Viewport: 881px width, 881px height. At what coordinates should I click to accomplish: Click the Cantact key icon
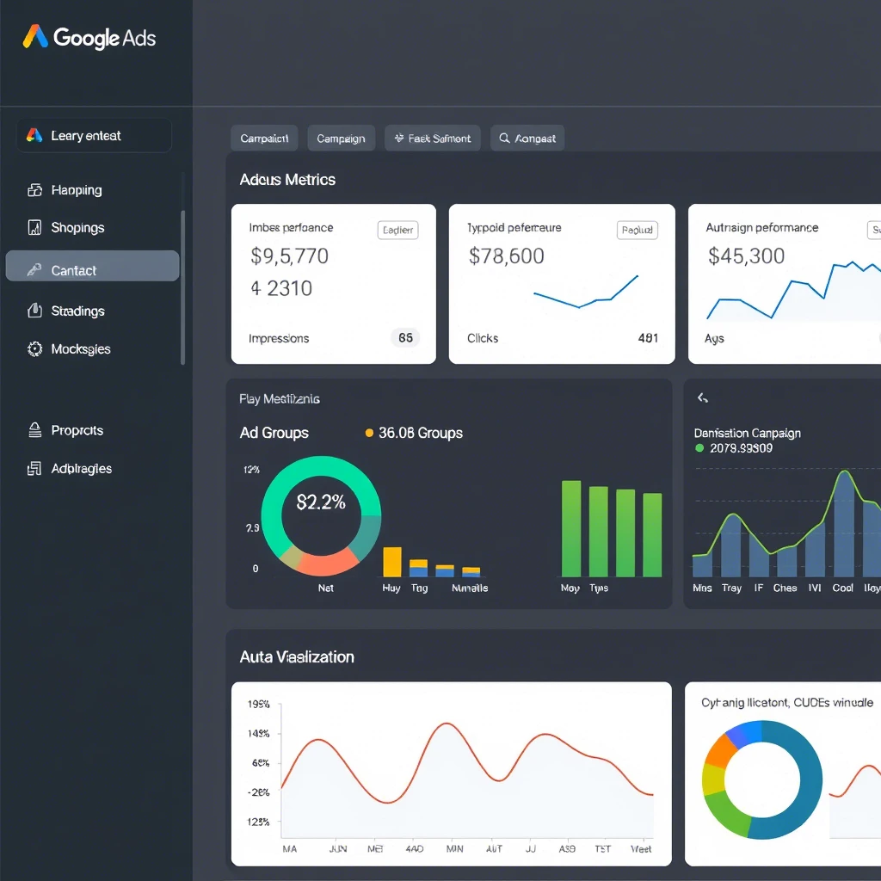coord(34,270)
